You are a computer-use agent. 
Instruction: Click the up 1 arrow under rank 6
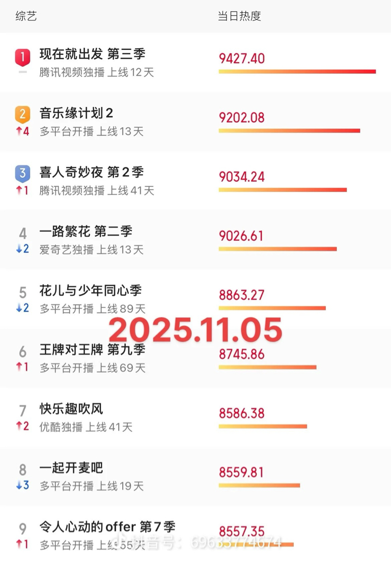tap(22, 367)
